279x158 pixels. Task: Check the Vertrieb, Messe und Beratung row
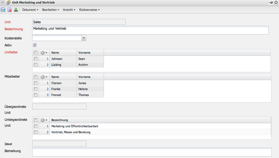tap(35, 132)
